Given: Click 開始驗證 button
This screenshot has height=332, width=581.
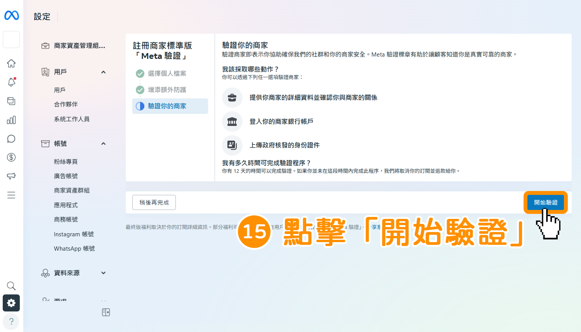Looking at the screenshot, I should click(x=546, y=202).
